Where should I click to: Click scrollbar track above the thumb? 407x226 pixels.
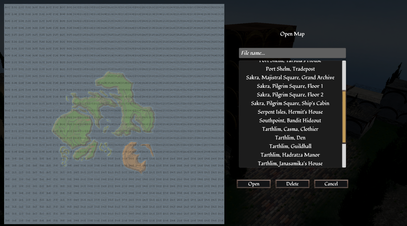point(344,76)
